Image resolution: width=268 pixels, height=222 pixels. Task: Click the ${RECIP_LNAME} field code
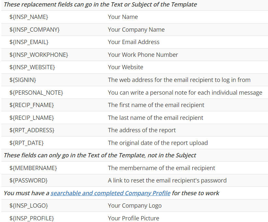[32, 118]
